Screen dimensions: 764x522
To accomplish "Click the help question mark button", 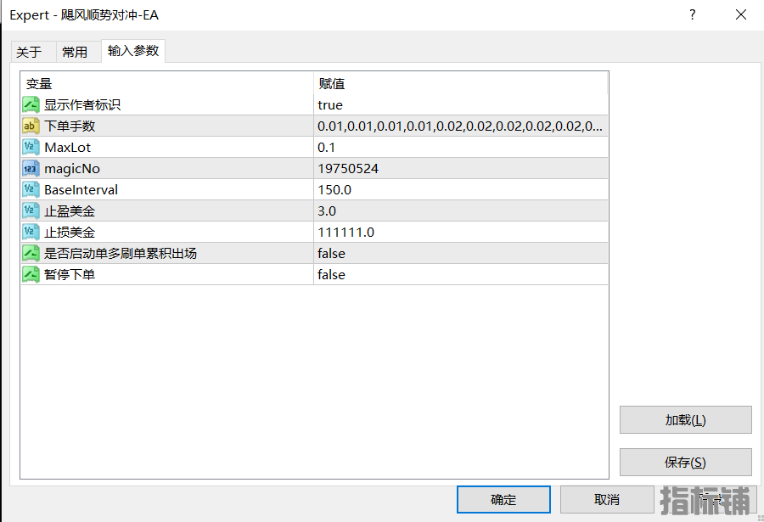I will [693, 15].
